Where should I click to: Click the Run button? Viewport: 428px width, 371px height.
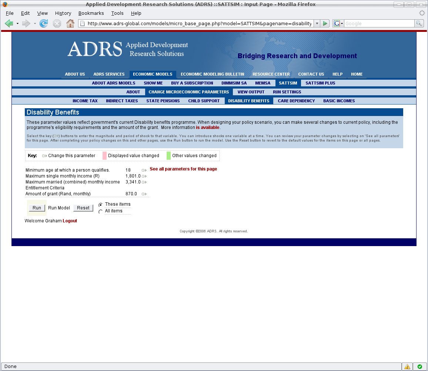coord(37,208)
